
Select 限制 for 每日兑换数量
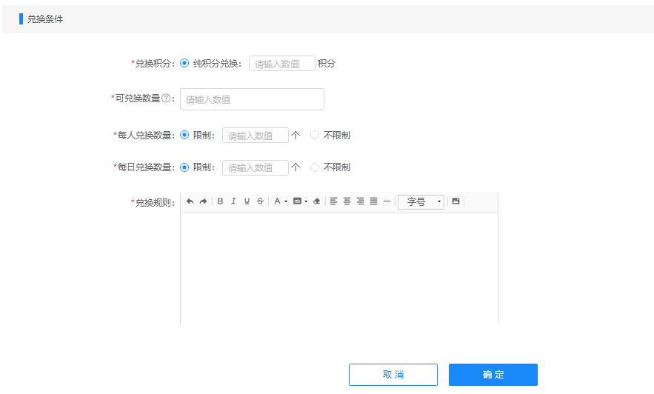(184, 167)
